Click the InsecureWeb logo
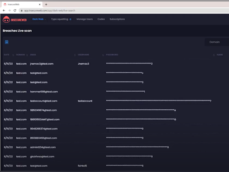This screenshot has height=172, width=229. coord(15,19)
